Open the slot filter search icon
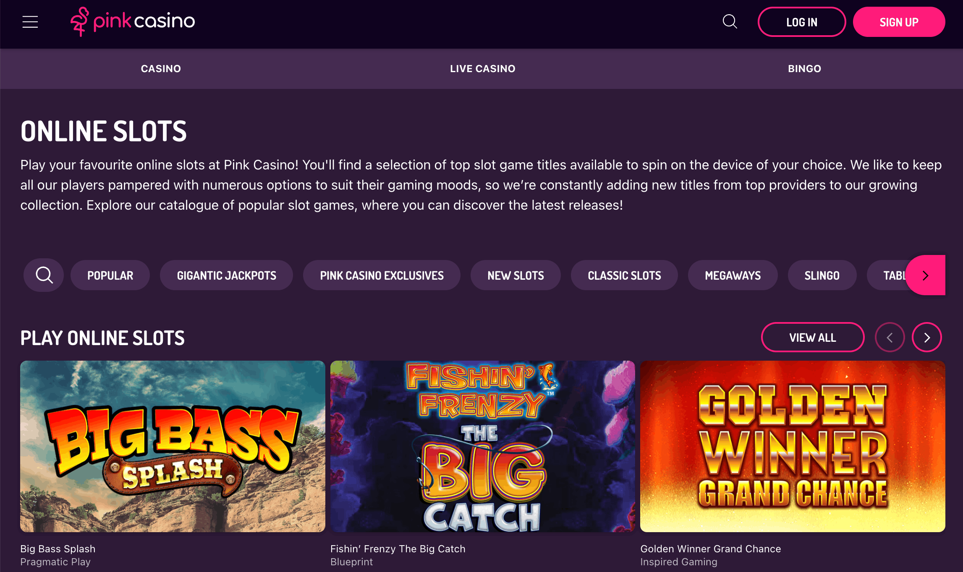 pos(43,275)
